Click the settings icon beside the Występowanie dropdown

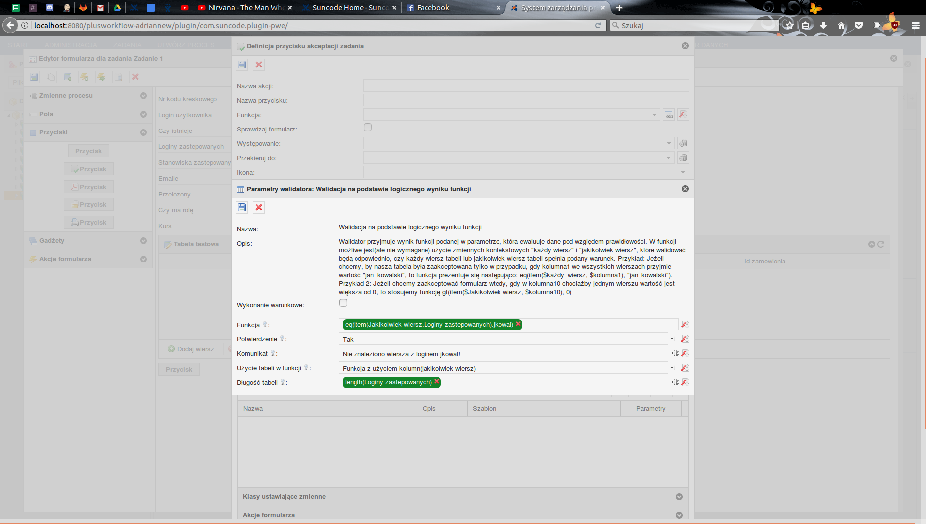pyautogui.click(x=683, y=143)
